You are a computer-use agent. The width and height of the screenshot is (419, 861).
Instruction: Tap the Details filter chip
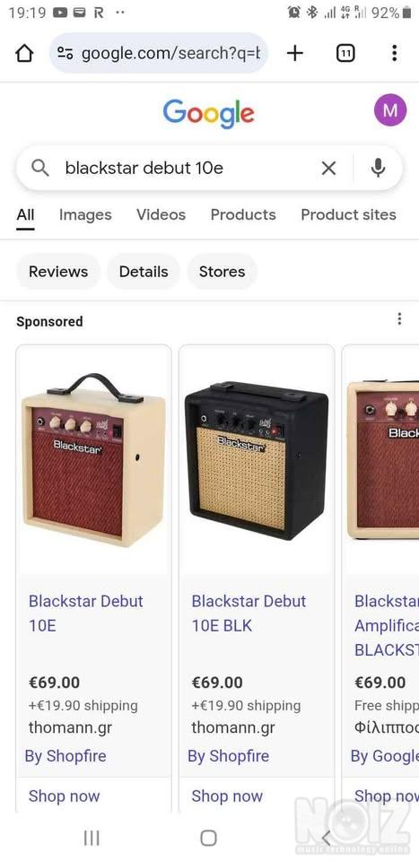(144, 272)
